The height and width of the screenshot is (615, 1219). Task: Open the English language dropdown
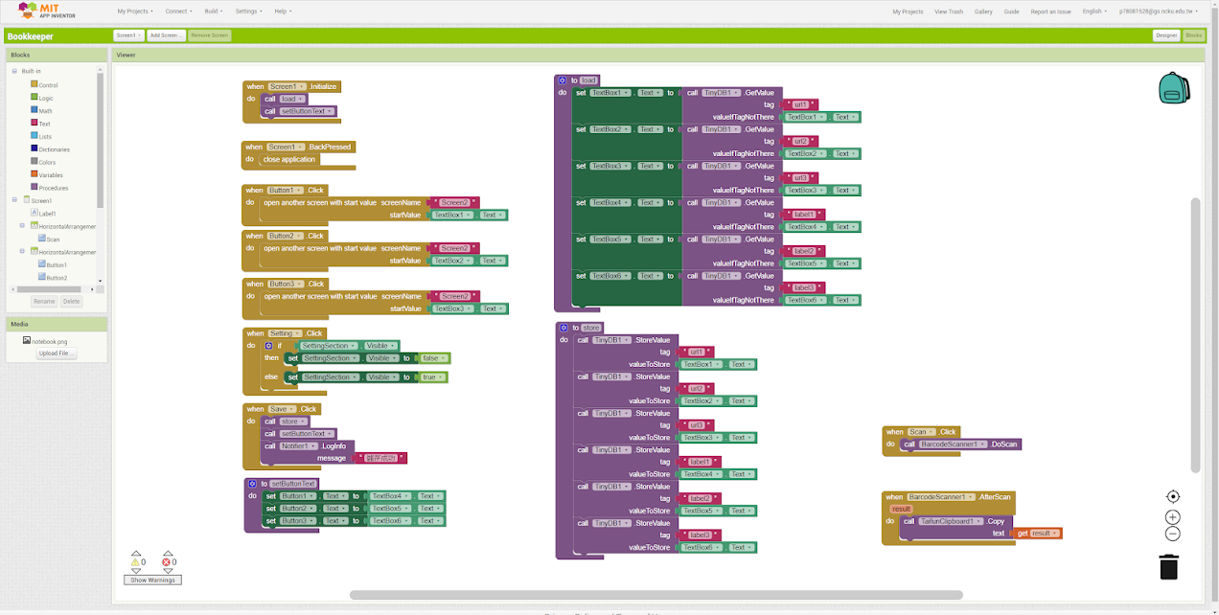point(1094,11)
